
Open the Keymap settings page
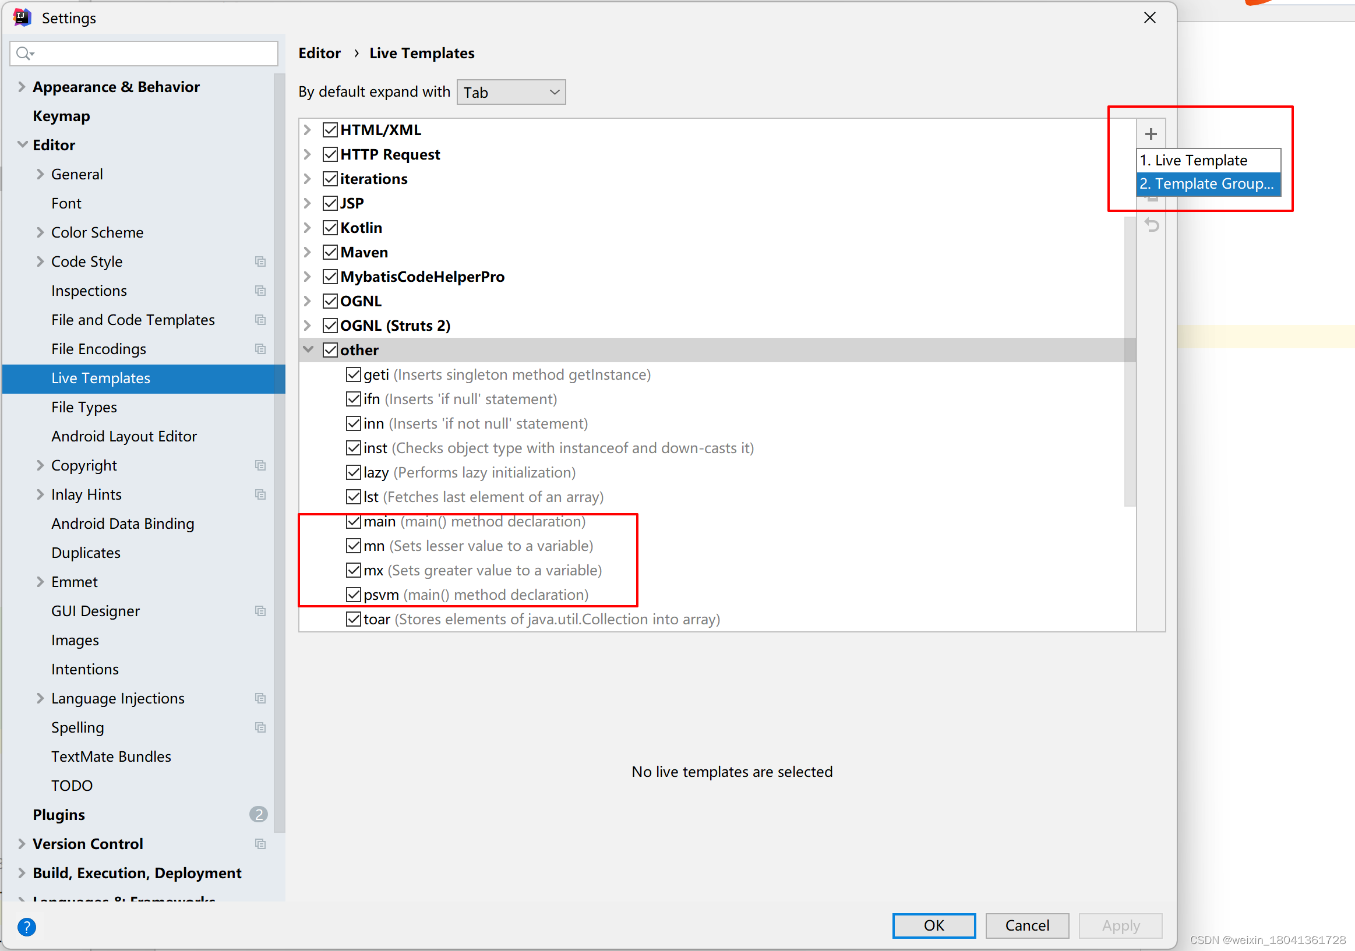[61, 116]
